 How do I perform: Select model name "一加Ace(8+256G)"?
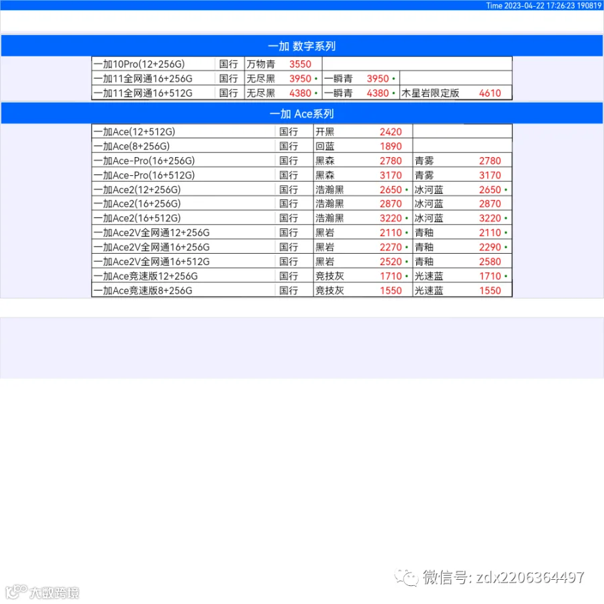(x=132, y=146)
